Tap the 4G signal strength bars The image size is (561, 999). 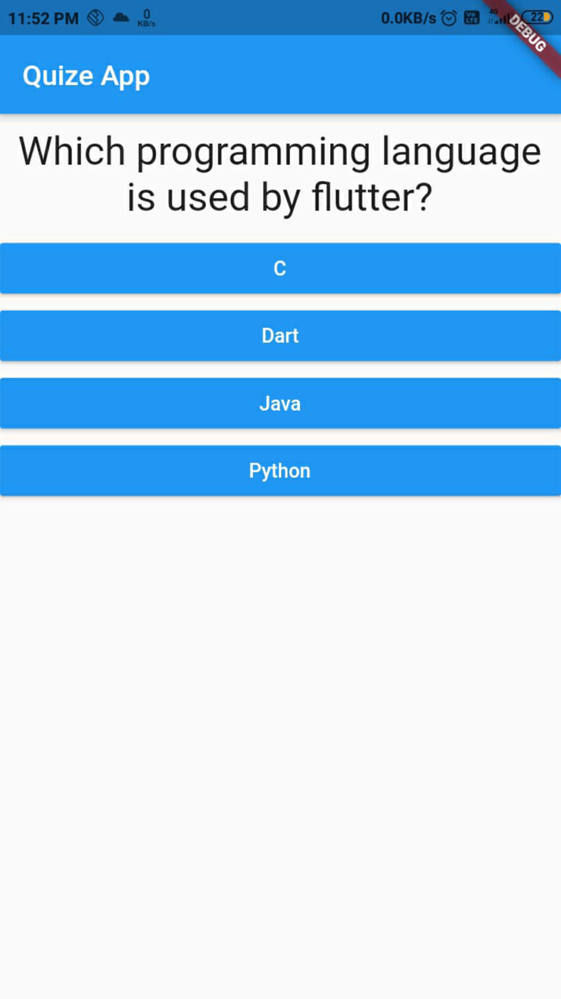click(x=498, y=18)
